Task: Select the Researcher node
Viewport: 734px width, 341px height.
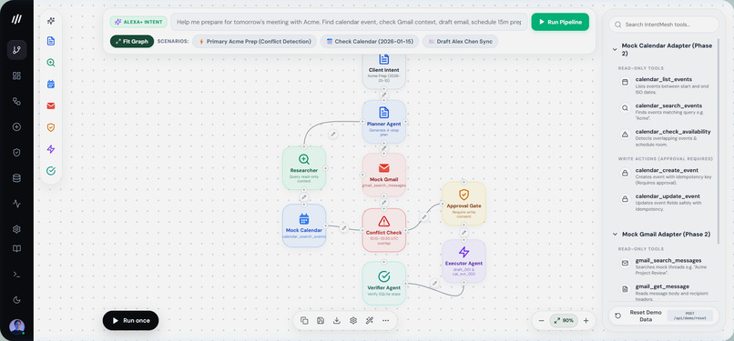Action: tap(304, 168)
